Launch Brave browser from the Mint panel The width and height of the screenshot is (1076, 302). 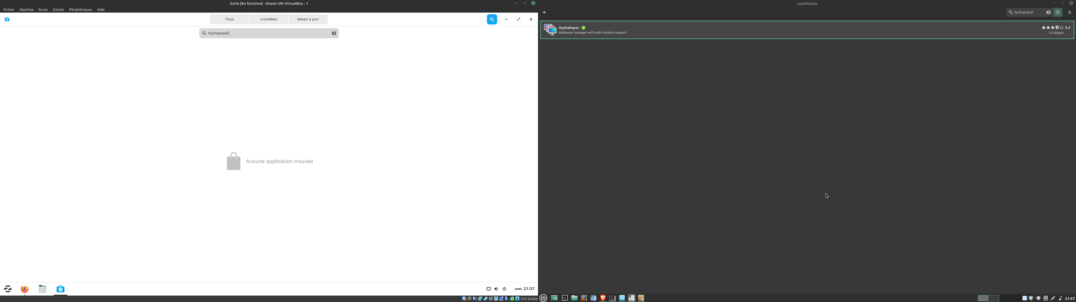(x=603, y=298)
